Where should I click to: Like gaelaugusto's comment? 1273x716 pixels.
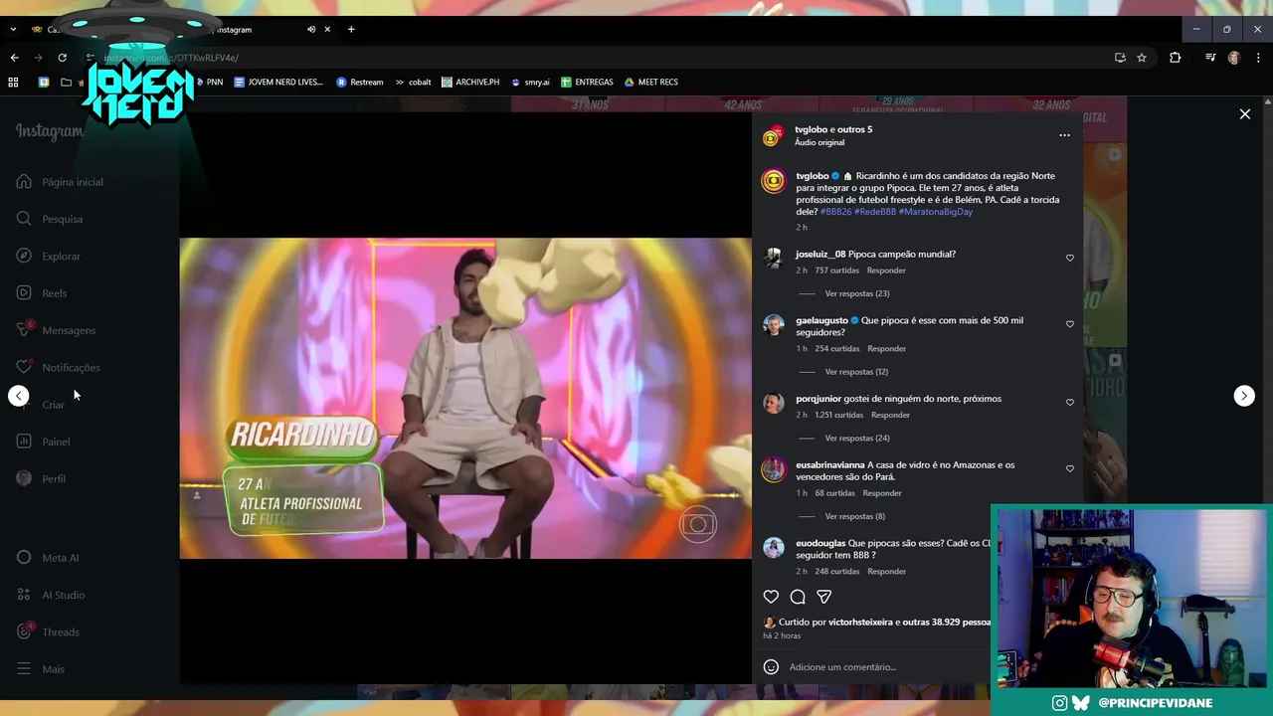tap(1070, 324)
